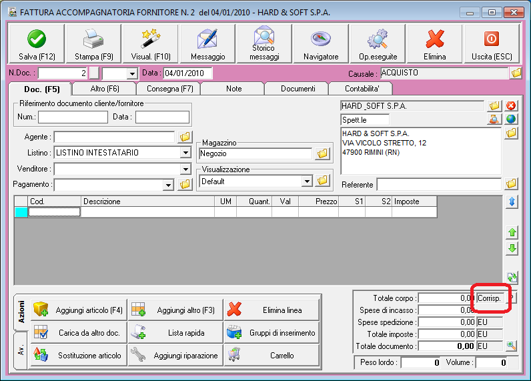
Task: Open the Messaggio toolbar button
Action: point(207,44)
